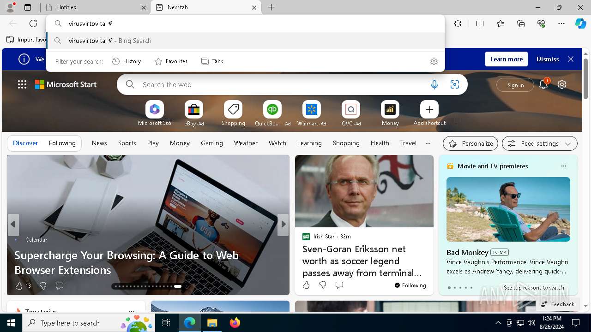Screen dimensions: 591x332
Task: Open File Explorer from taskbar
Action: tap(212, 323)
